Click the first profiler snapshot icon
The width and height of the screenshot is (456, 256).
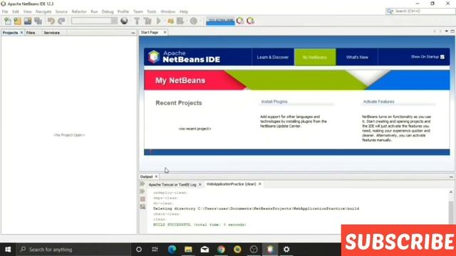240,21
